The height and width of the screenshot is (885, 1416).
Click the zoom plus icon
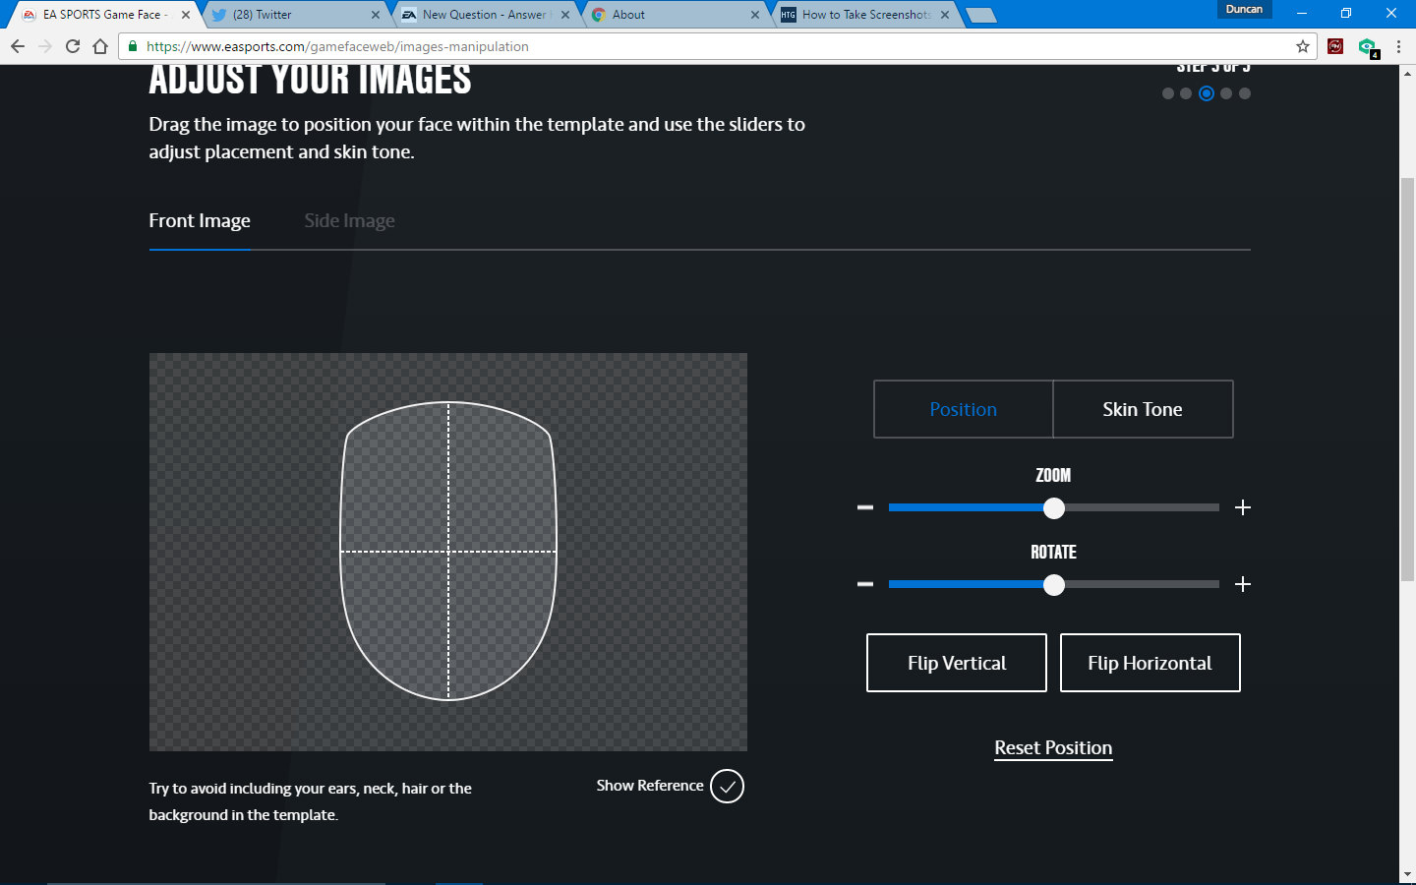coord(1243,507)
